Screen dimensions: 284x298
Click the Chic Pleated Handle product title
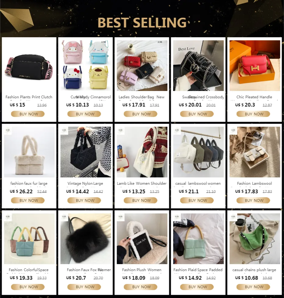(254, 97)
